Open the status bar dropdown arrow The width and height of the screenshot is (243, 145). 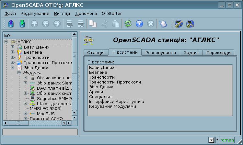[211, 140]
